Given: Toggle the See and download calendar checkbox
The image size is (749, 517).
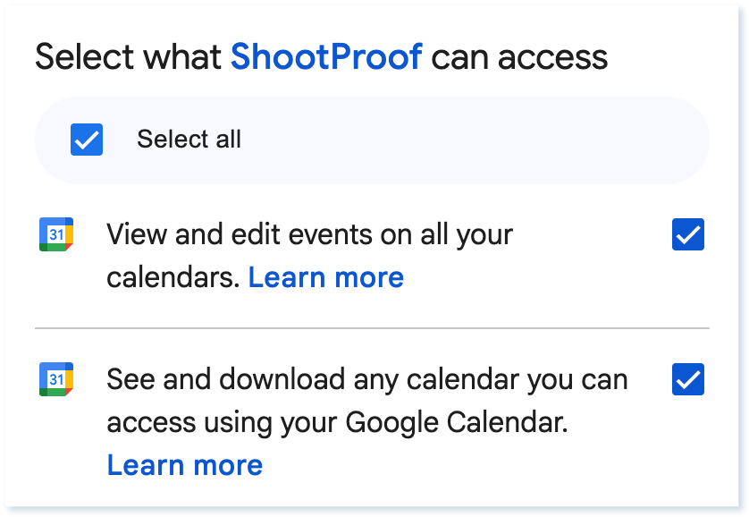Looking at the screenshot, I should pyautogui.click(x=687, y=379).
